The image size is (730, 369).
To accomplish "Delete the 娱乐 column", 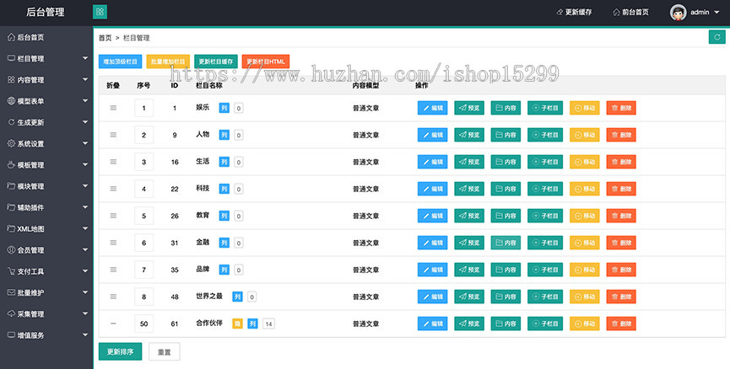I will pyautogui.click(x=621, y=108).
